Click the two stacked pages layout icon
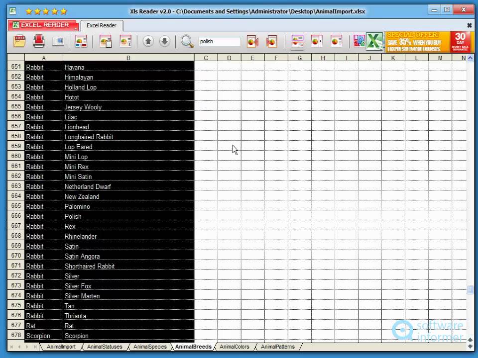This screenshot has width=478, height=358. 297,41
